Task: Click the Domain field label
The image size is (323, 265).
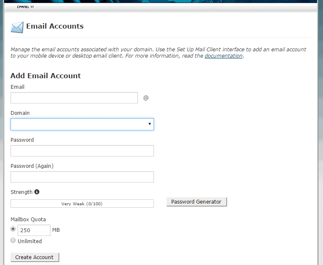Action: 20,113
